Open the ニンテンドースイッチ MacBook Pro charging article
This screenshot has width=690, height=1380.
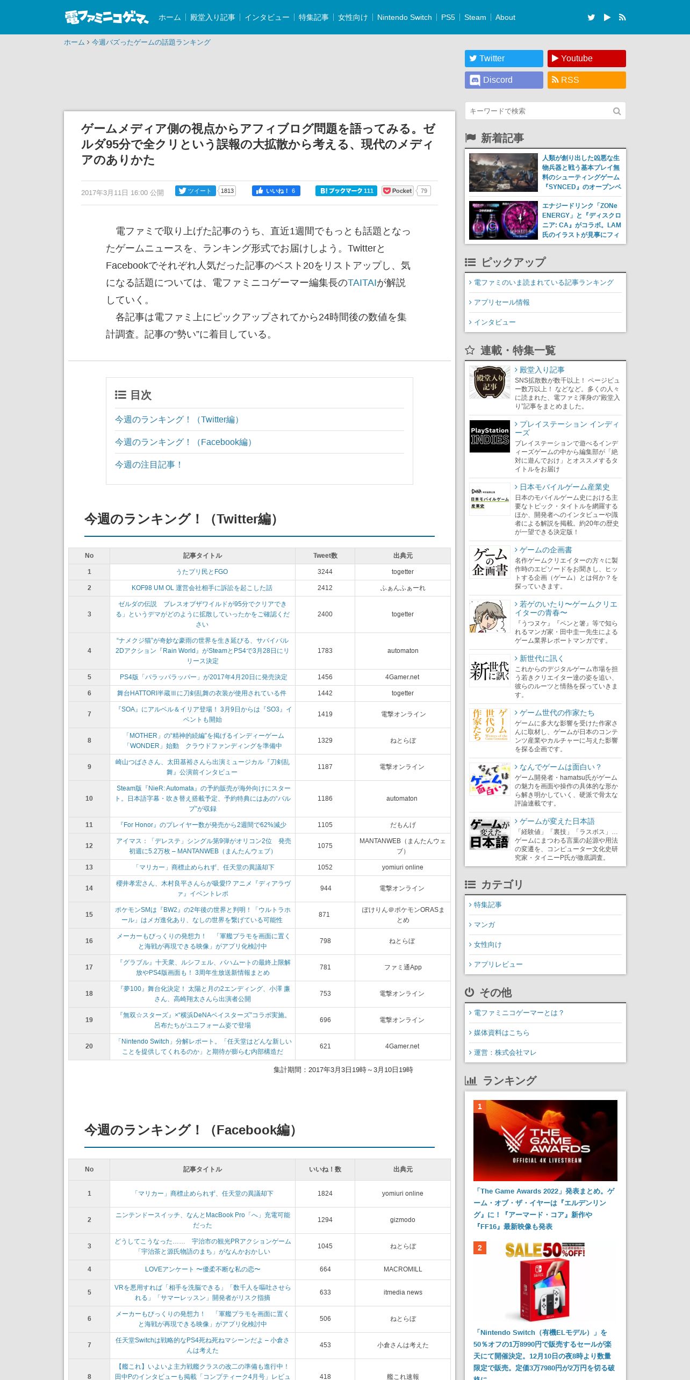point(203,1220)
